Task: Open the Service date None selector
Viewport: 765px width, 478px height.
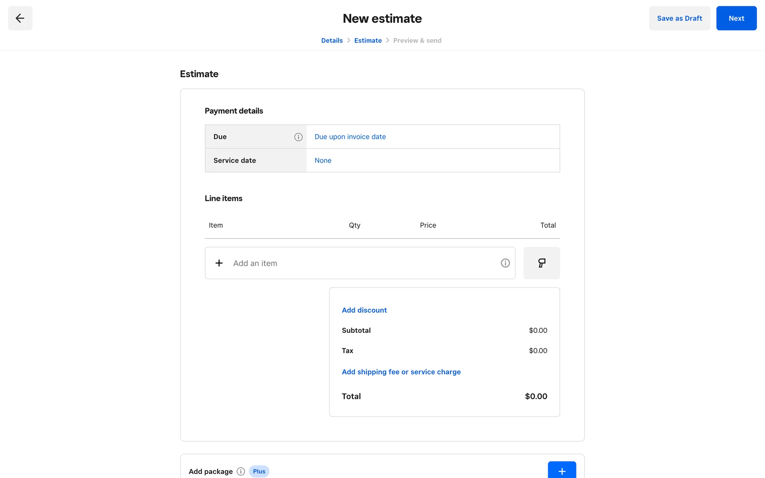Action: (x=323, y=161)
